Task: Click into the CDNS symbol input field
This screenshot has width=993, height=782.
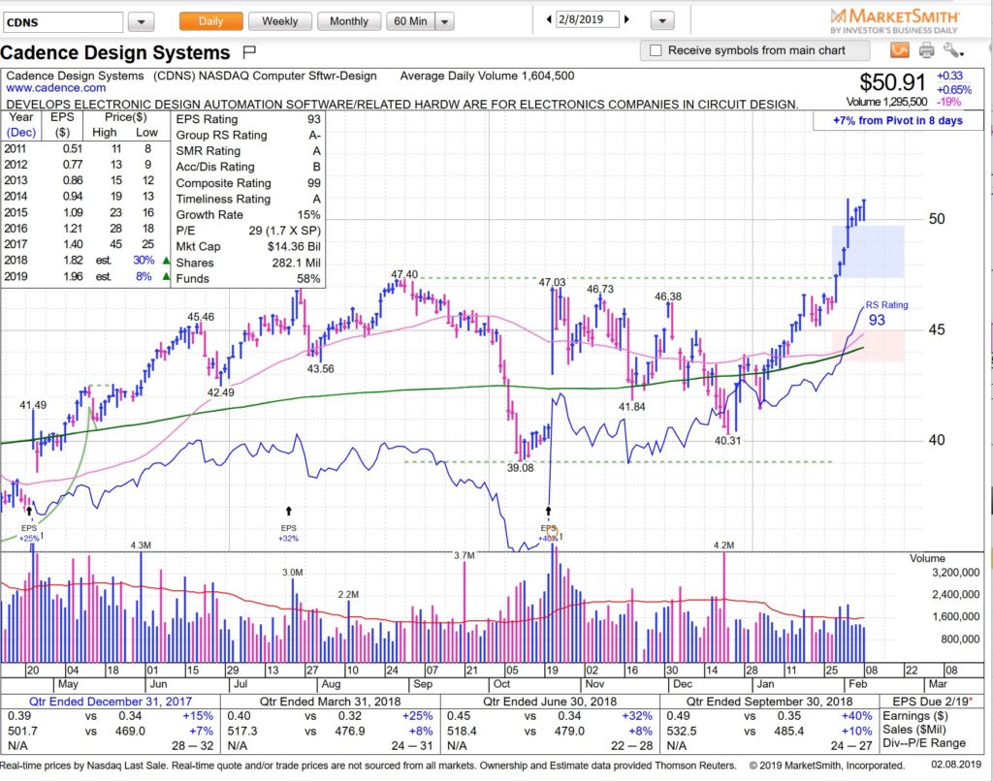Action: 63,22
